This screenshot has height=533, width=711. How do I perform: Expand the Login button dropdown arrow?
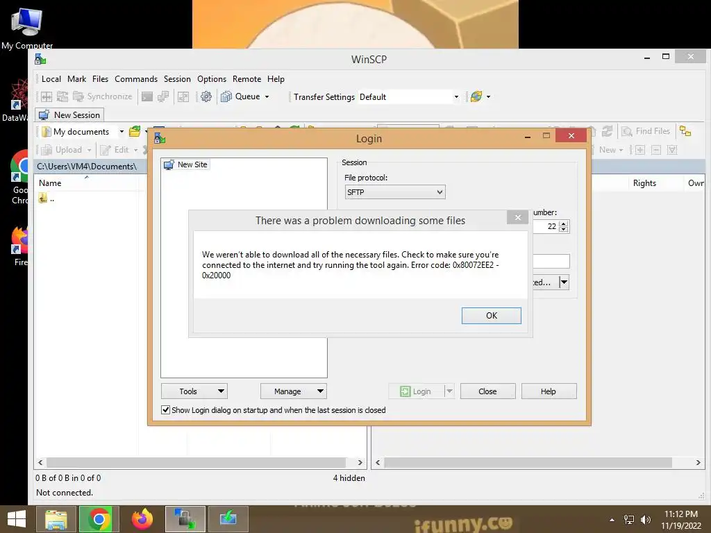click(x=449, y=391)
